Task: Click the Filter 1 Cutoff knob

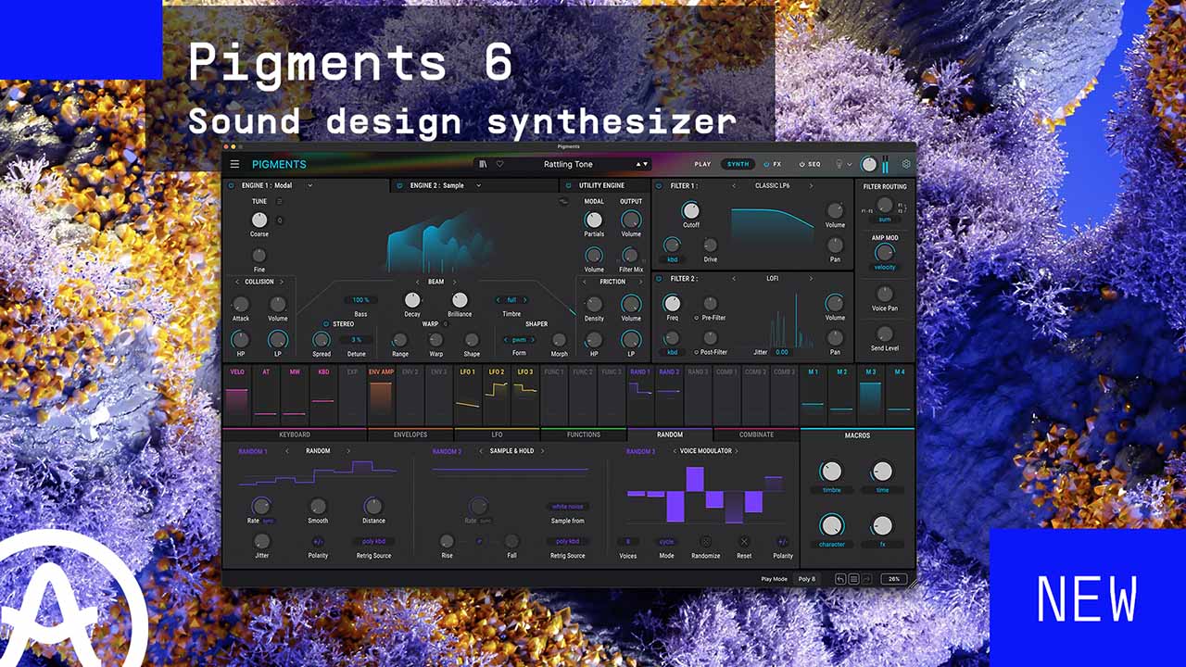Action: coord(690,210)
